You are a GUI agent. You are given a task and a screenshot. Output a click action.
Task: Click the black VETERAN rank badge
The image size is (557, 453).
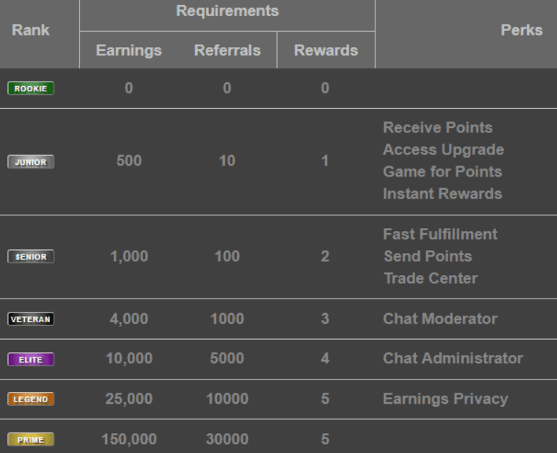[x=31, y=319]
